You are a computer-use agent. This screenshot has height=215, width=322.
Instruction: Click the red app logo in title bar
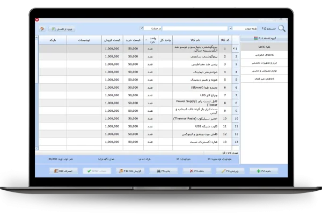point(37,20)
